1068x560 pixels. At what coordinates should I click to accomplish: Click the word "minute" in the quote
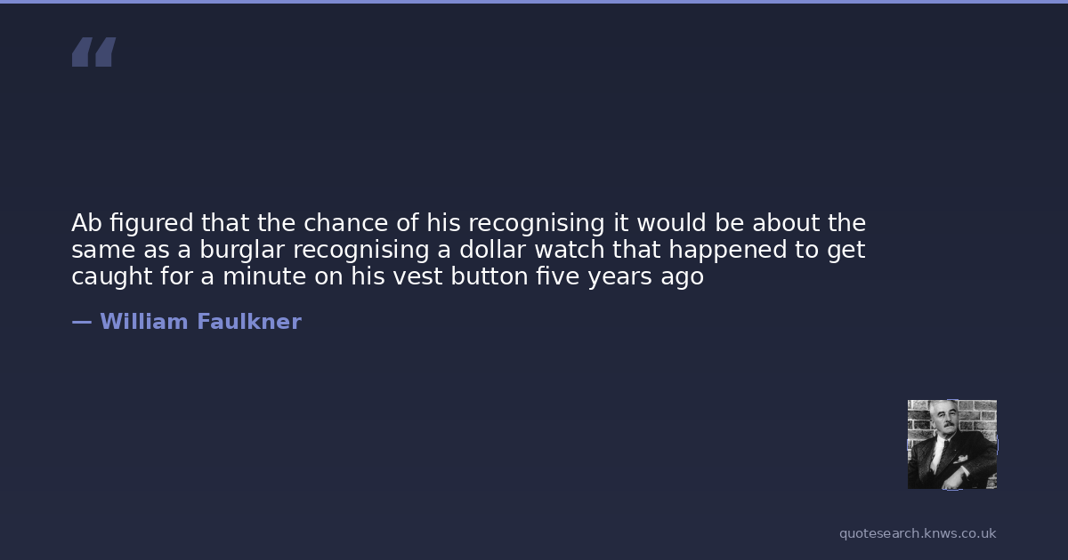pyautogui.click(x=264, y=277)
